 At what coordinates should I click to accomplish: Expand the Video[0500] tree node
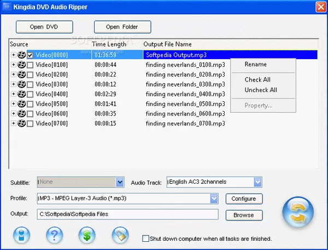13,103
